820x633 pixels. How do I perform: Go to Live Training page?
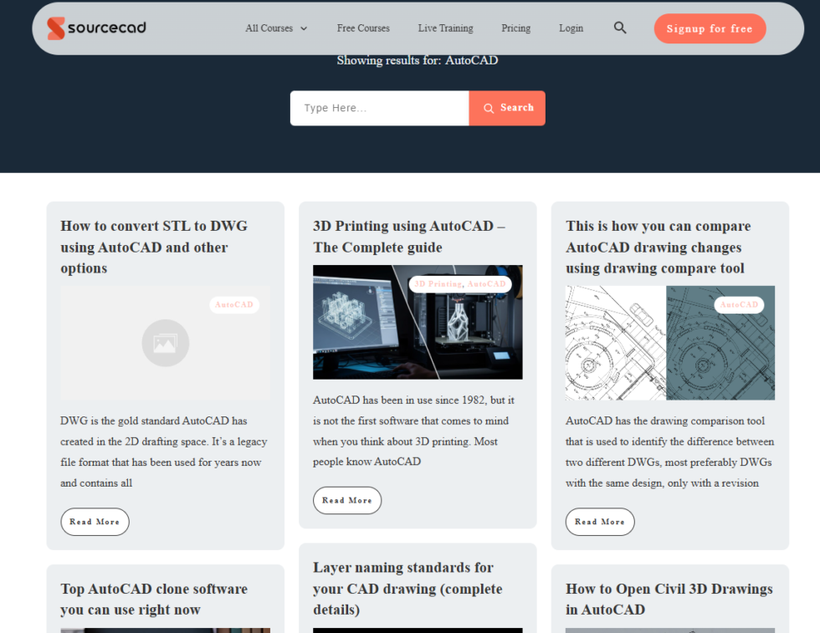[445, 28]
